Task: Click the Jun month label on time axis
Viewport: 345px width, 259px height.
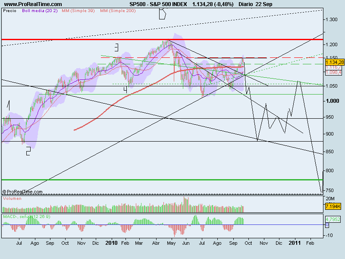Action: pos(186,243)
